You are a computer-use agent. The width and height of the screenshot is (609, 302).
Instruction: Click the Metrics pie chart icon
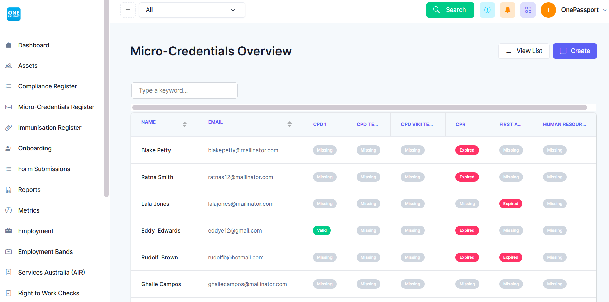9,210
